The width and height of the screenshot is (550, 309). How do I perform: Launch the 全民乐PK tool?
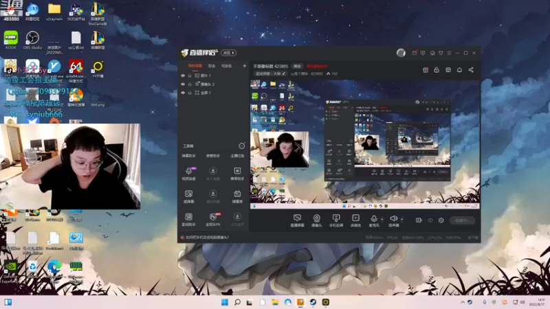[x=213, y=220]
